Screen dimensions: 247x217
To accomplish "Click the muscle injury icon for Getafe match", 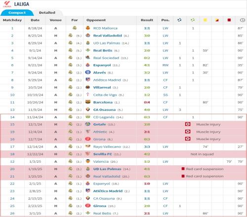I will 188,124.
